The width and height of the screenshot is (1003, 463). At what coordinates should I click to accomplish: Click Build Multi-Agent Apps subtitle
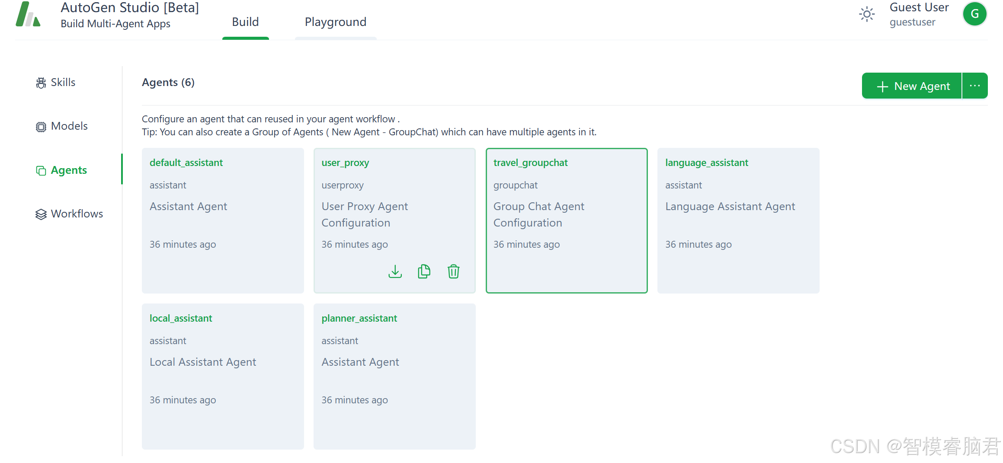[x=115, y=24]
